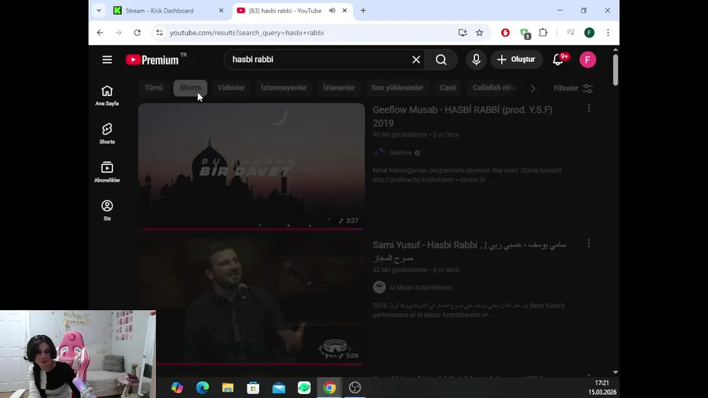Open more options for Sami Yusuf video
This screenshot has height=398, width=708.
[x=589, y=243]
